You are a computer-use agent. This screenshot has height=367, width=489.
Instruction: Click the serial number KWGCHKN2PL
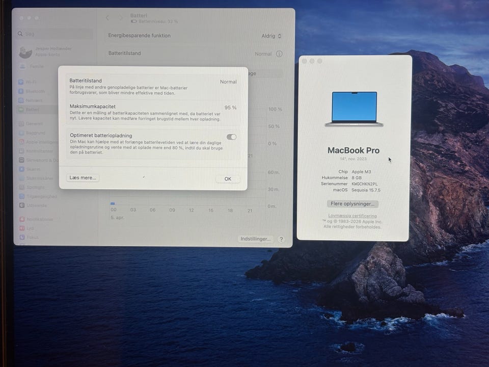coord(365,184)
